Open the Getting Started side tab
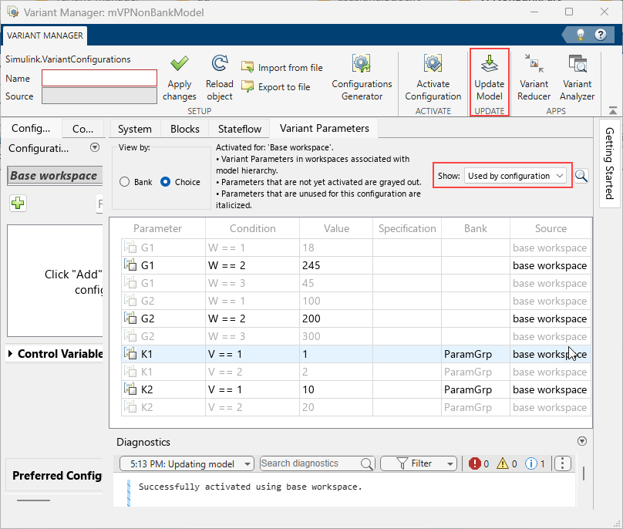 pos(609,163)
